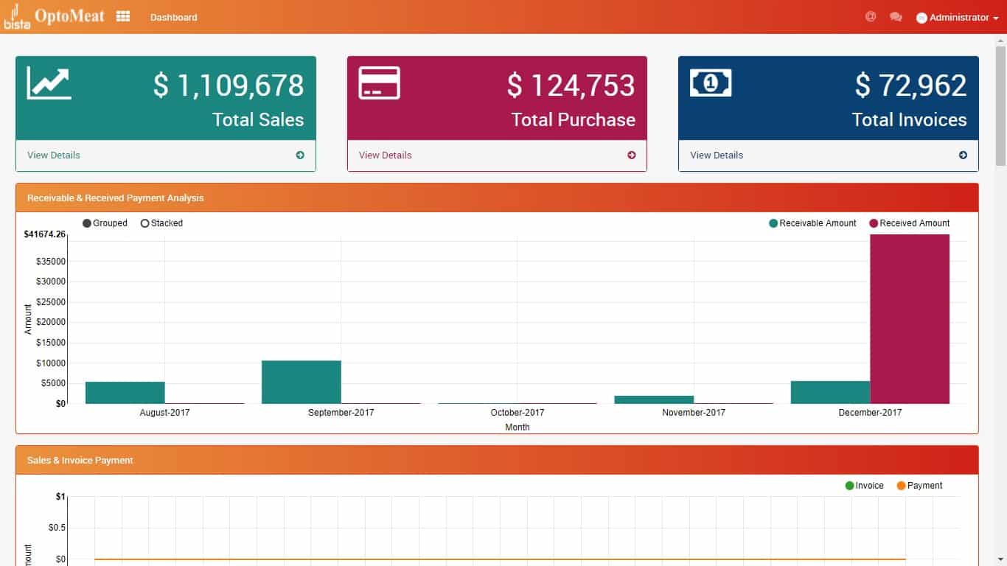The image size is (1007, 566).
Task: Open View Details under Total Sales
Action: 54,156
